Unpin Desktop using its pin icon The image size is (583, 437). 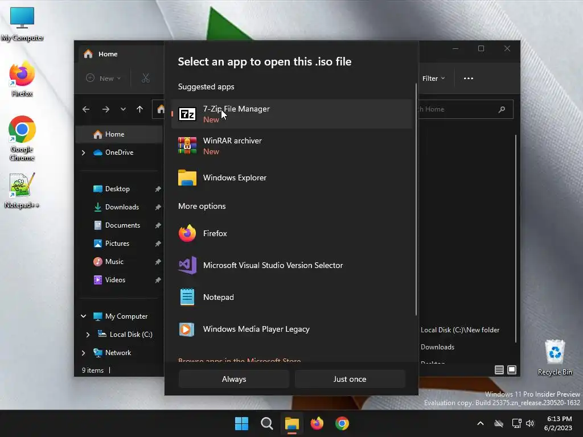click(x=158, y=189)
